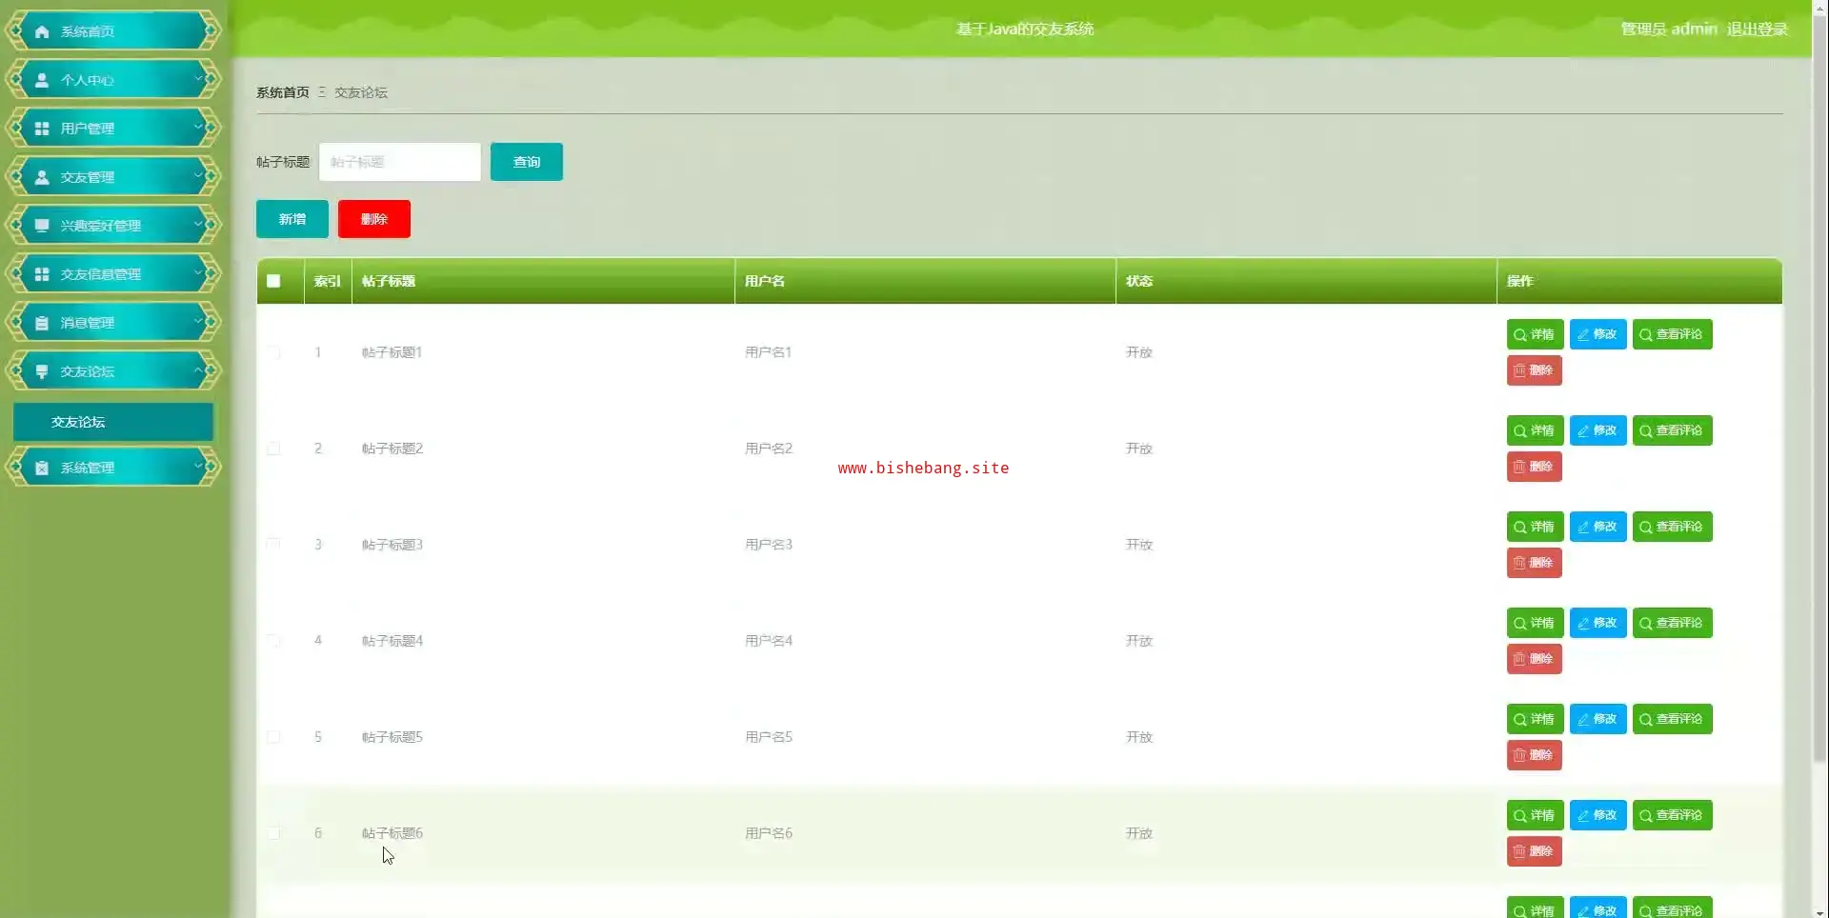Open 查看评论 for 帖子标题4
This screenshot has width=1829, height=918.
pos(1673,623)
